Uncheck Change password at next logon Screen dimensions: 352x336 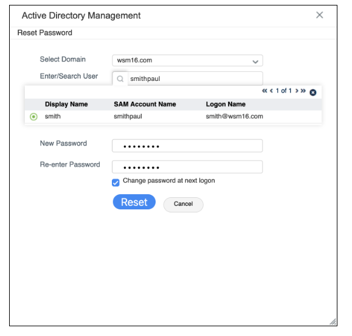tap(116, 183)
